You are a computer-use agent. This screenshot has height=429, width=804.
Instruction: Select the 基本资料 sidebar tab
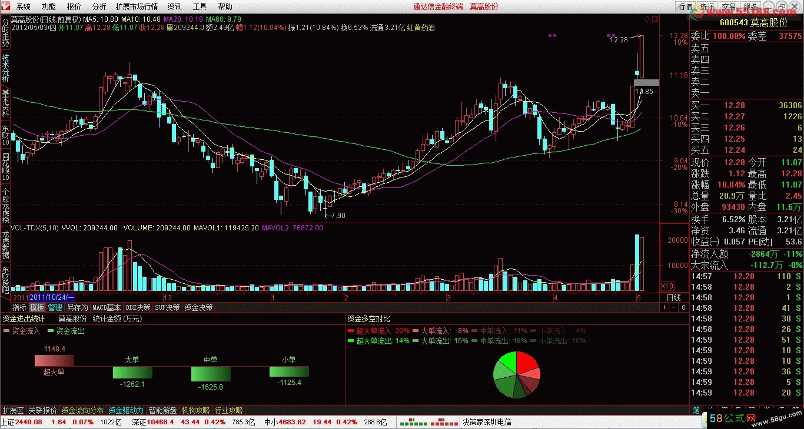point(5,103)
